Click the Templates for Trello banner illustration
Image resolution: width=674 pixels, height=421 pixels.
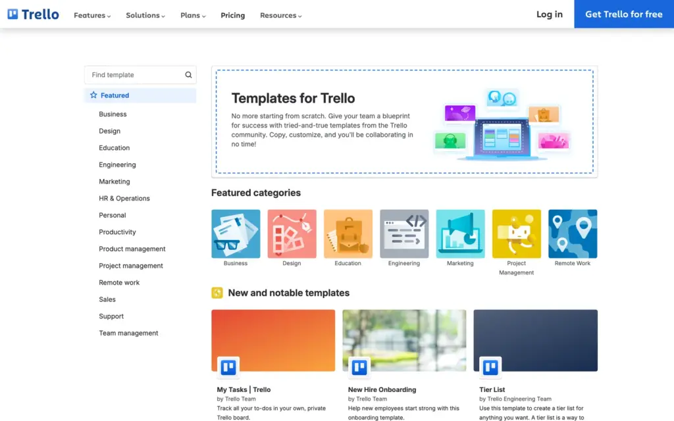502,124
